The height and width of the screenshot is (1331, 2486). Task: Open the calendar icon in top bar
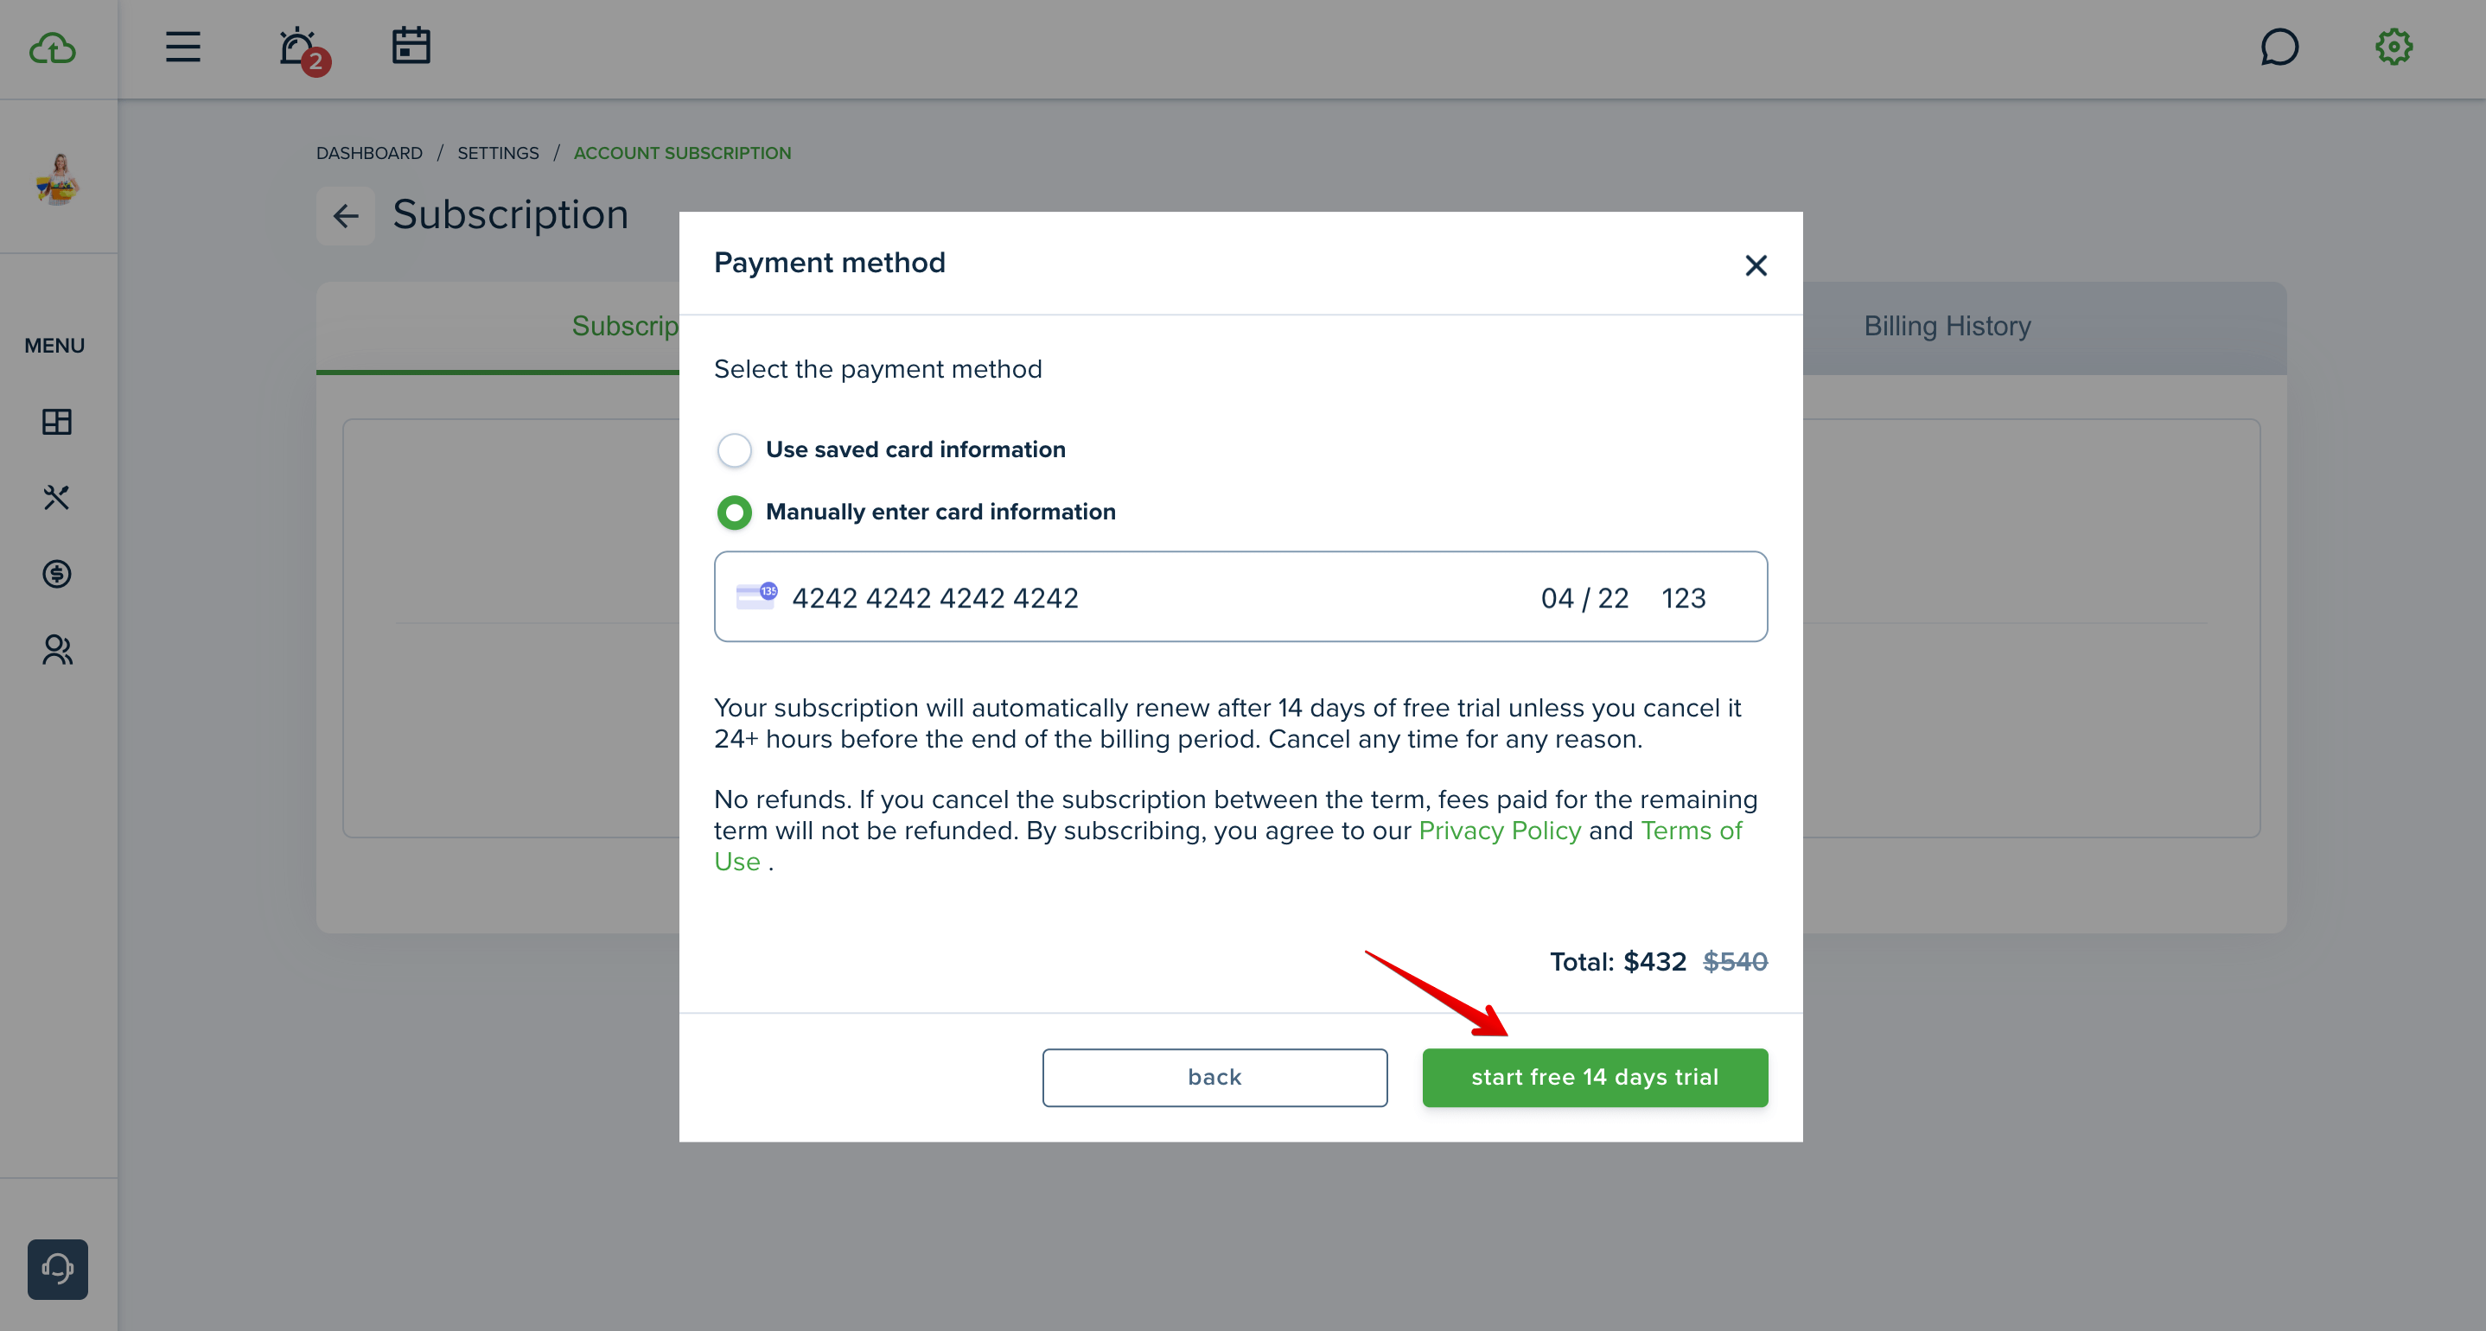[411, 45]
